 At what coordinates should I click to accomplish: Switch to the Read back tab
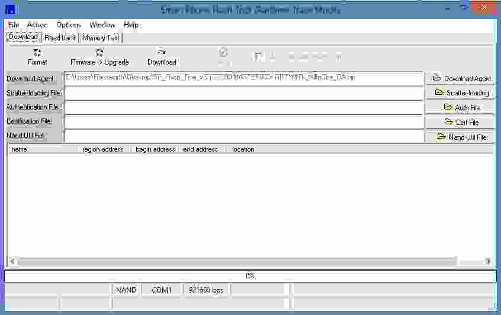(x=60, y=38)
